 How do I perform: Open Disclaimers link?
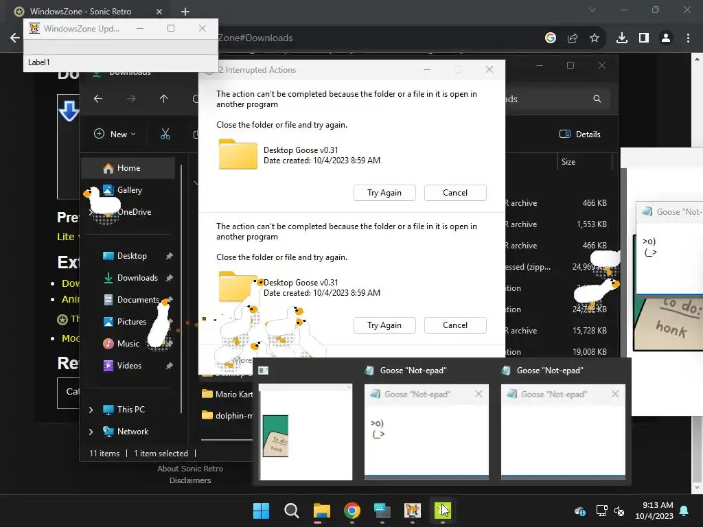pos(190,480)
